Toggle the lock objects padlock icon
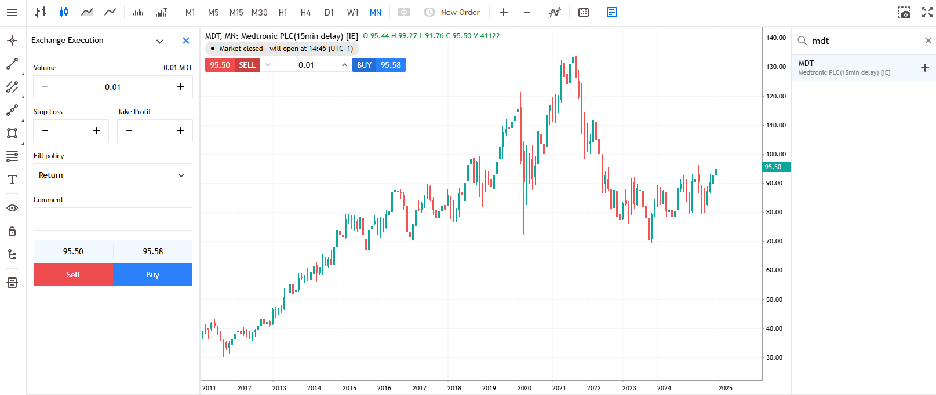The height and width of the screenshot is (395, 936). click(x=12, y=231)
